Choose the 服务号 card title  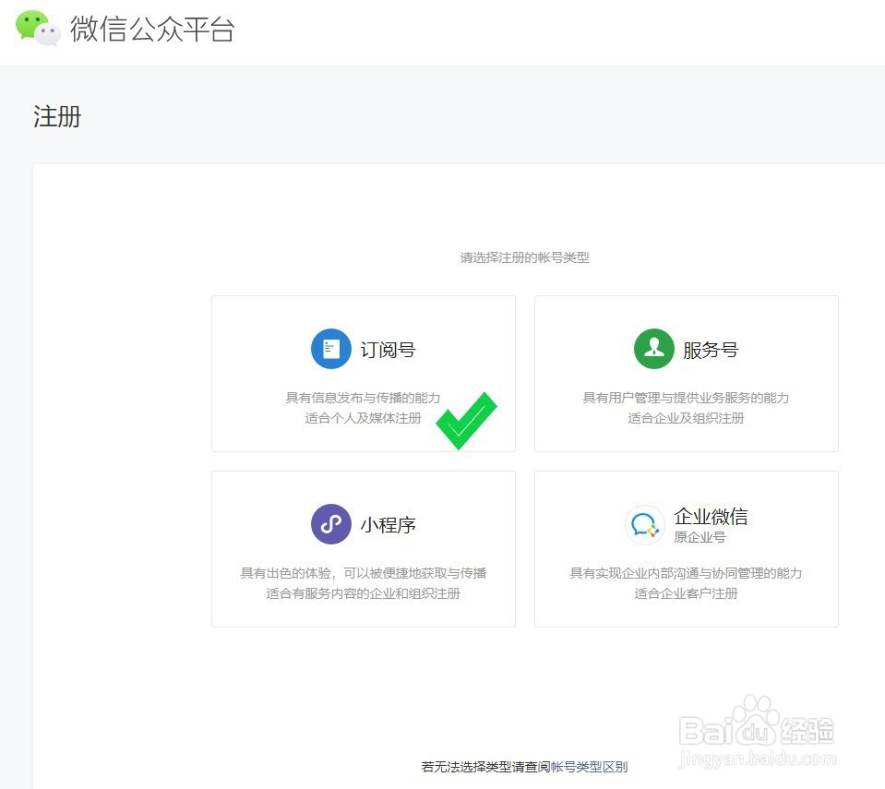coord(711,350)
